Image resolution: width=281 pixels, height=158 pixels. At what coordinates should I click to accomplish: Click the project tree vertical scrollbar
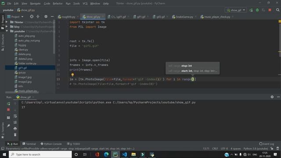tap(54, 37)
